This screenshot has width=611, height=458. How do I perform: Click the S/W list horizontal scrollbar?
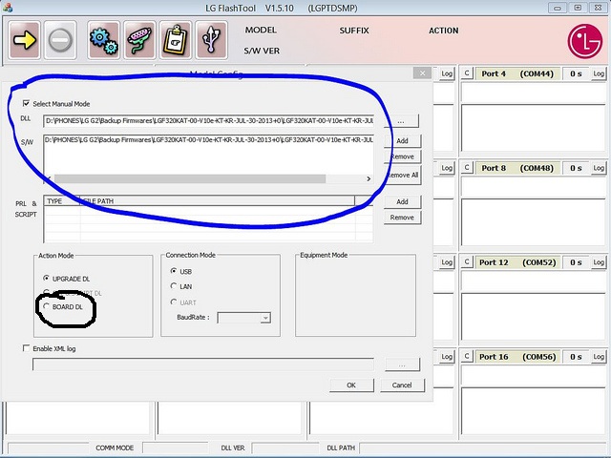point(190,178)
